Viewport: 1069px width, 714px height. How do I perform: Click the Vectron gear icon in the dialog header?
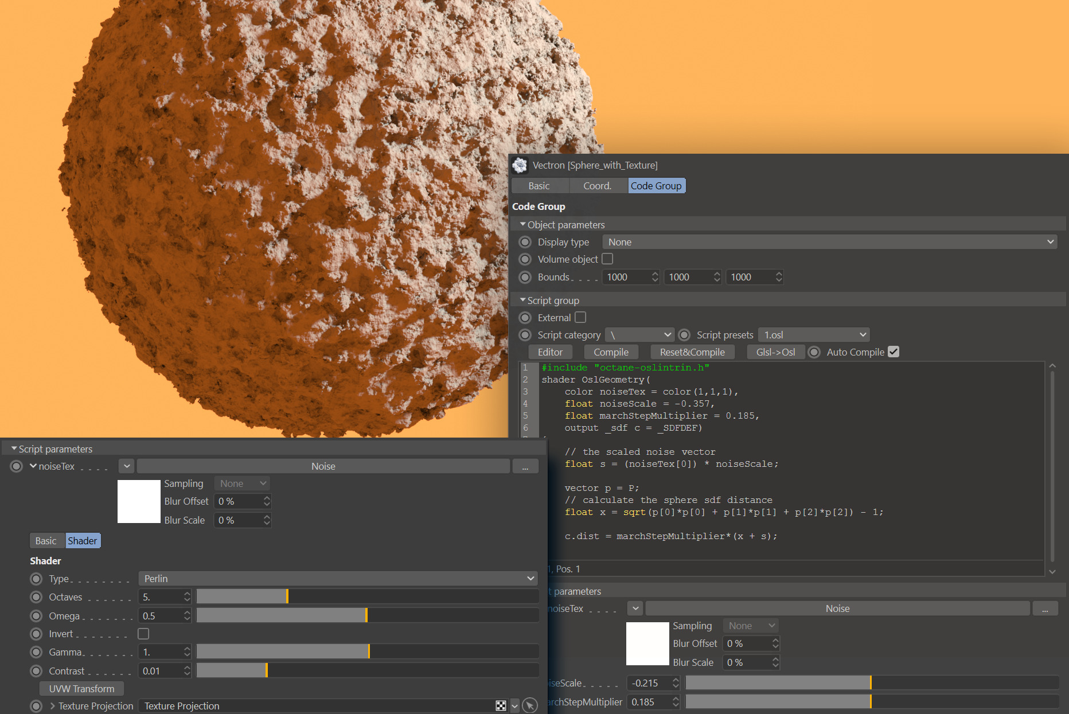tap(520, 165)
